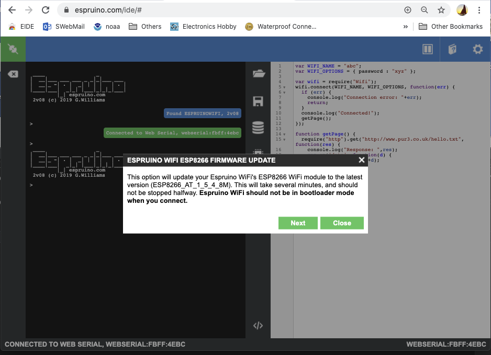Open the noaa bookmark
This screenshot has width=491, height=355.
pos(107,27)
